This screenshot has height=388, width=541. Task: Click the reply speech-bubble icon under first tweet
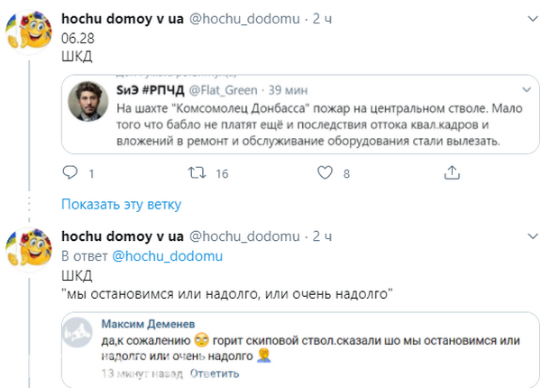(x=71, y=172)
